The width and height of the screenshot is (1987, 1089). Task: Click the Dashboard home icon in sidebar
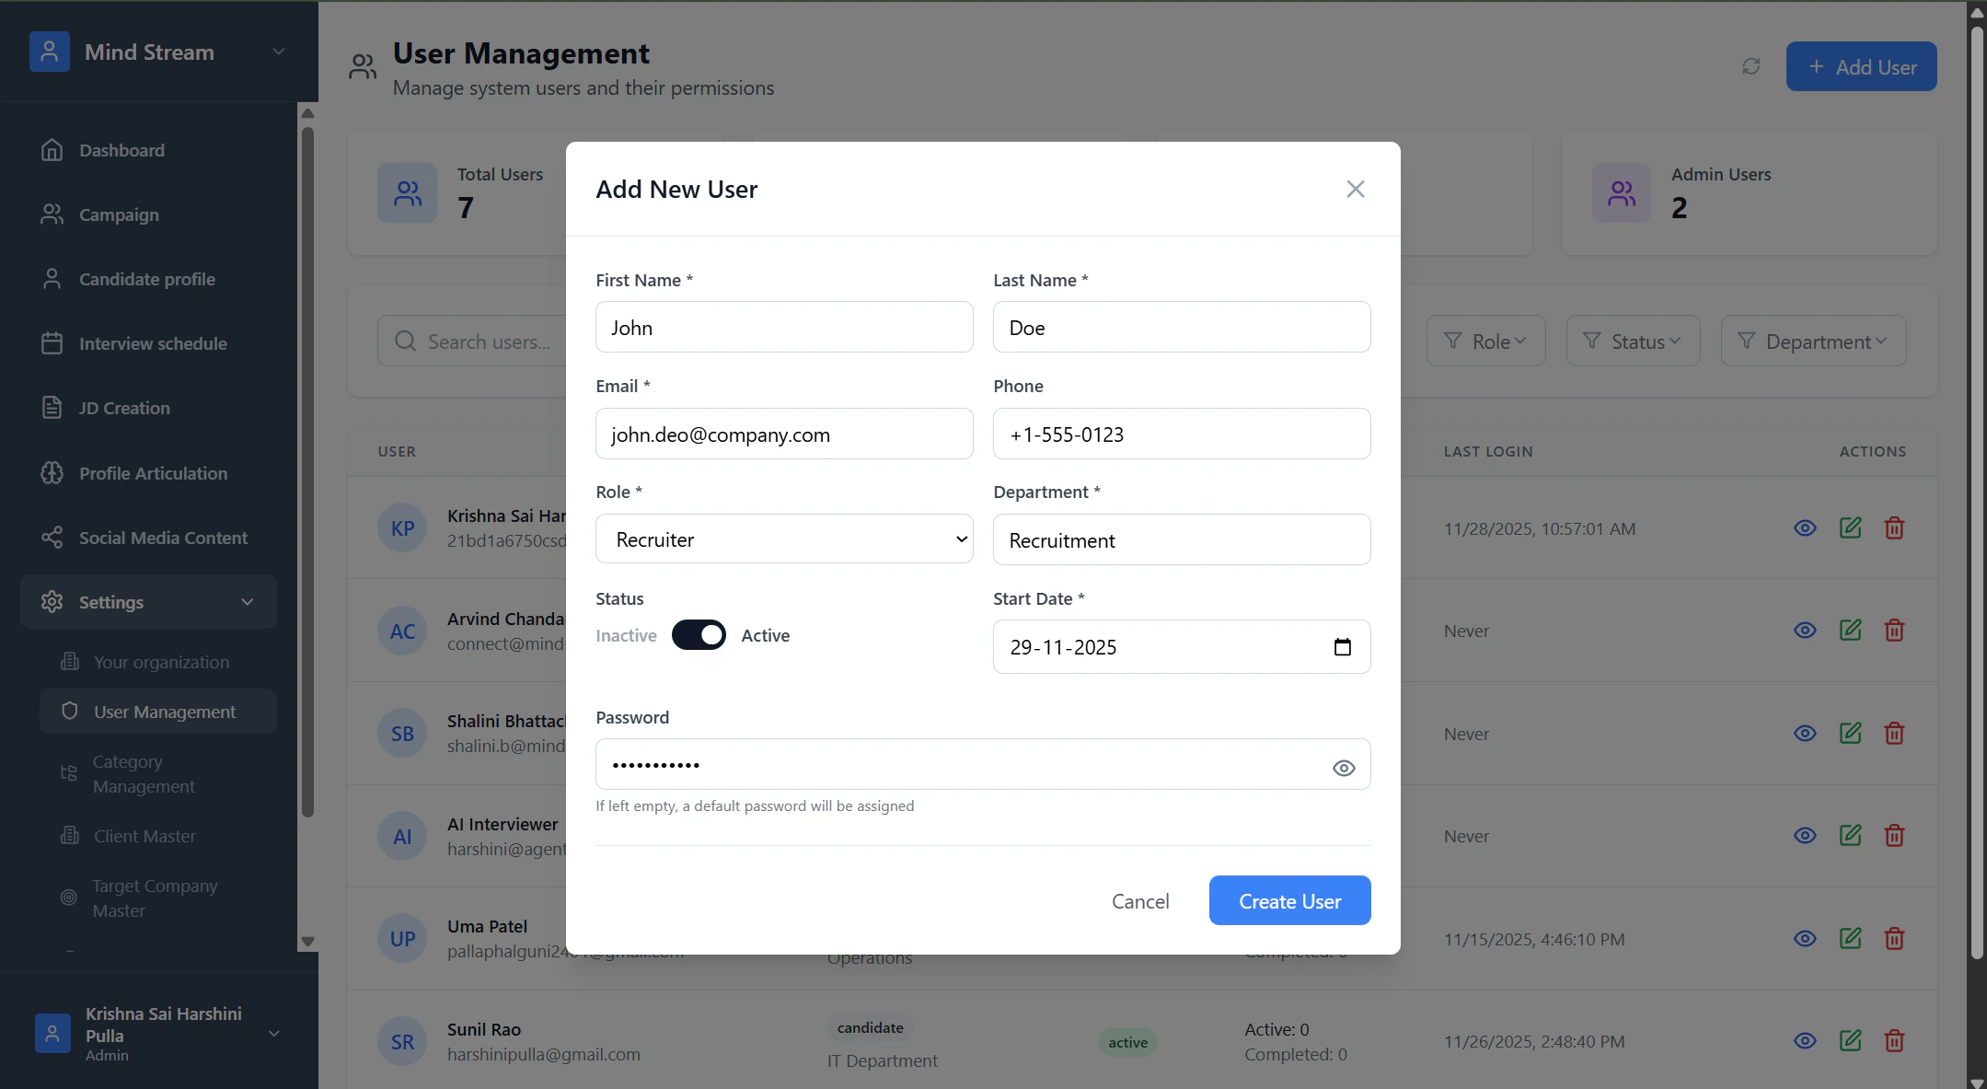(52, 150)
